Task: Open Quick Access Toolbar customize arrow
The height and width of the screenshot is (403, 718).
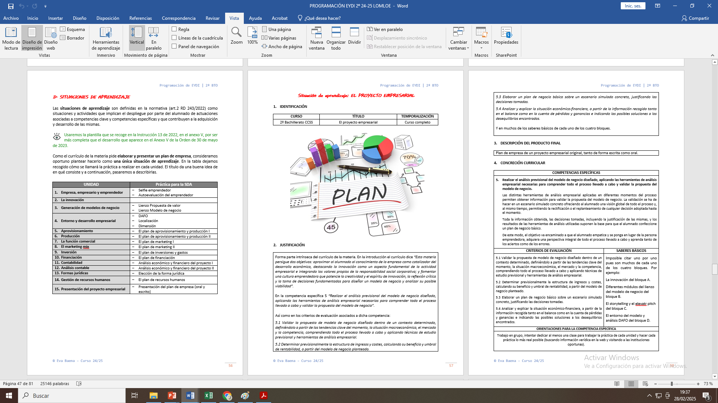Action: coord(45,6)
